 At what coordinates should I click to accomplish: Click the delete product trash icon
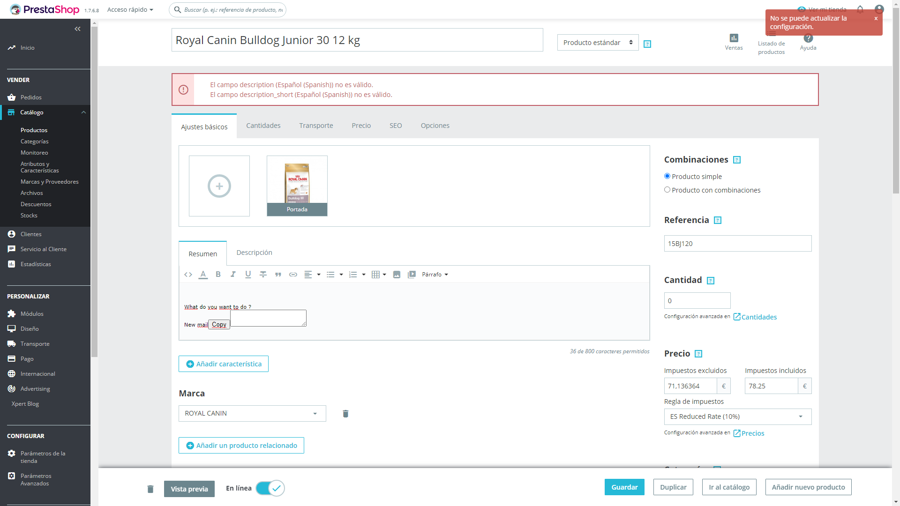pos(150,489)
